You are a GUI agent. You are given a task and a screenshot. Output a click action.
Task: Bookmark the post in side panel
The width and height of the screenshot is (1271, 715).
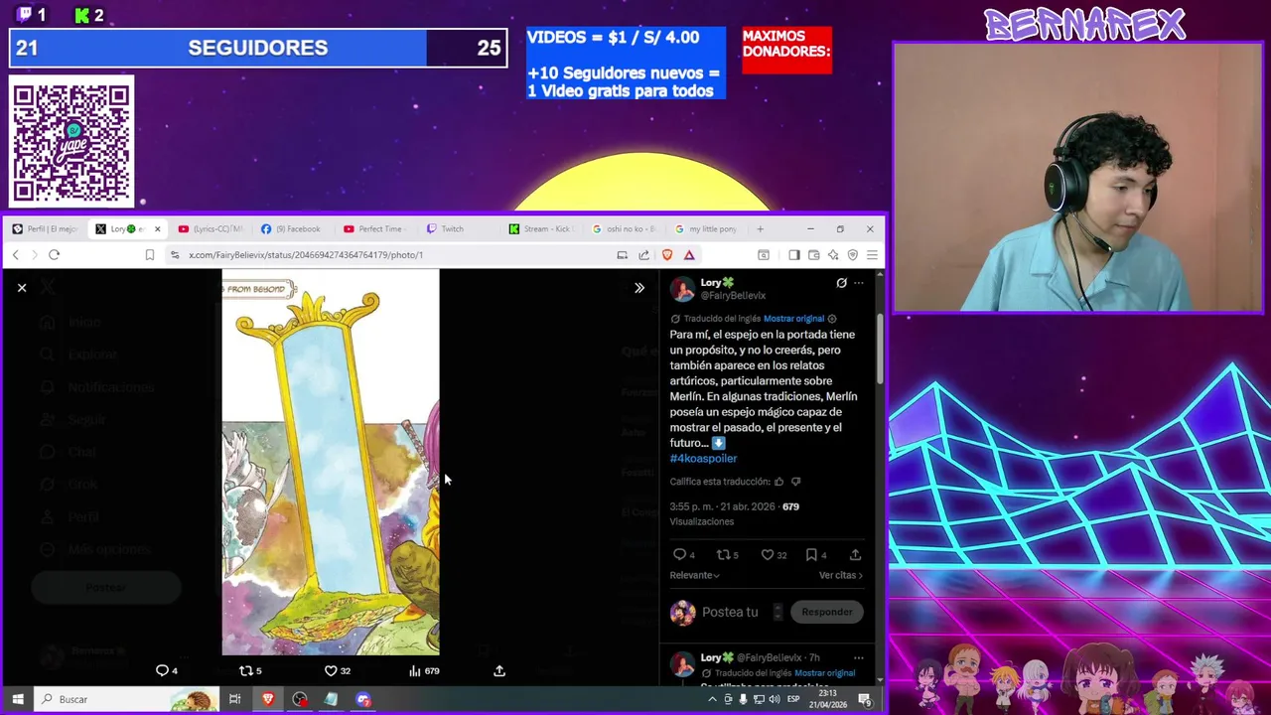pyautogui.click(x=811, y=555)
